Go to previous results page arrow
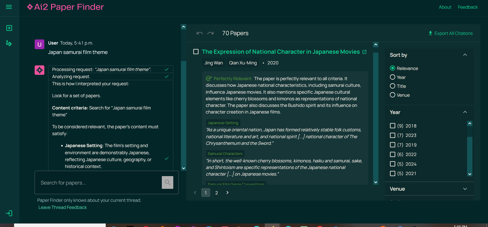The height and width of the screenshot is (227, 488). click(x=195, y=193)
